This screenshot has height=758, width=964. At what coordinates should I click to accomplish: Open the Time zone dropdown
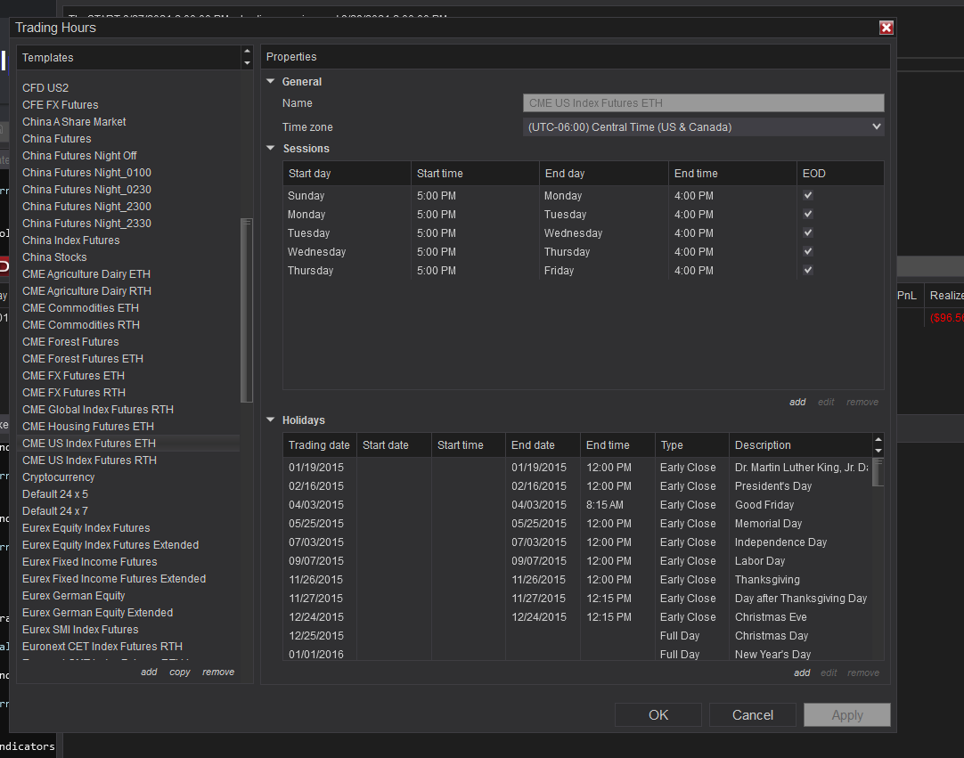pyautogui.click(x=703, y=127)
